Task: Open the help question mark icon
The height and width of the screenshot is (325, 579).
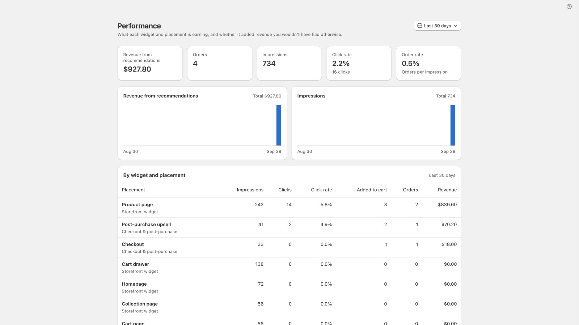Action: pos(569,6)
